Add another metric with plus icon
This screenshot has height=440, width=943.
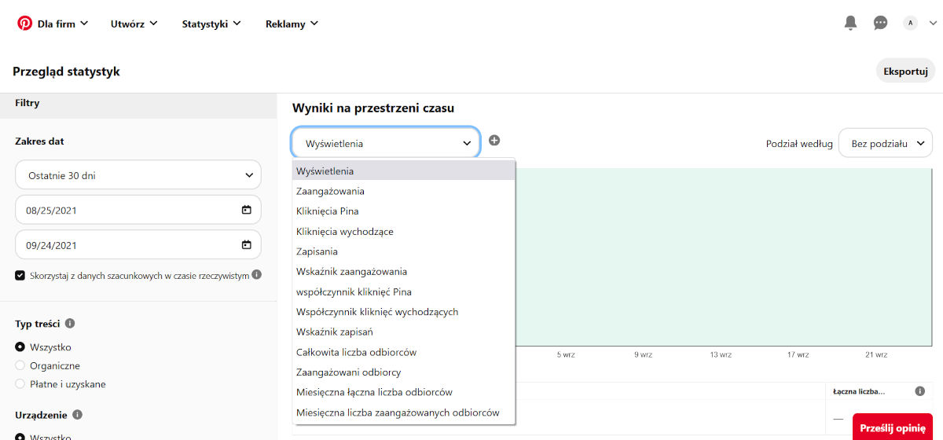[x=494, y=141]
